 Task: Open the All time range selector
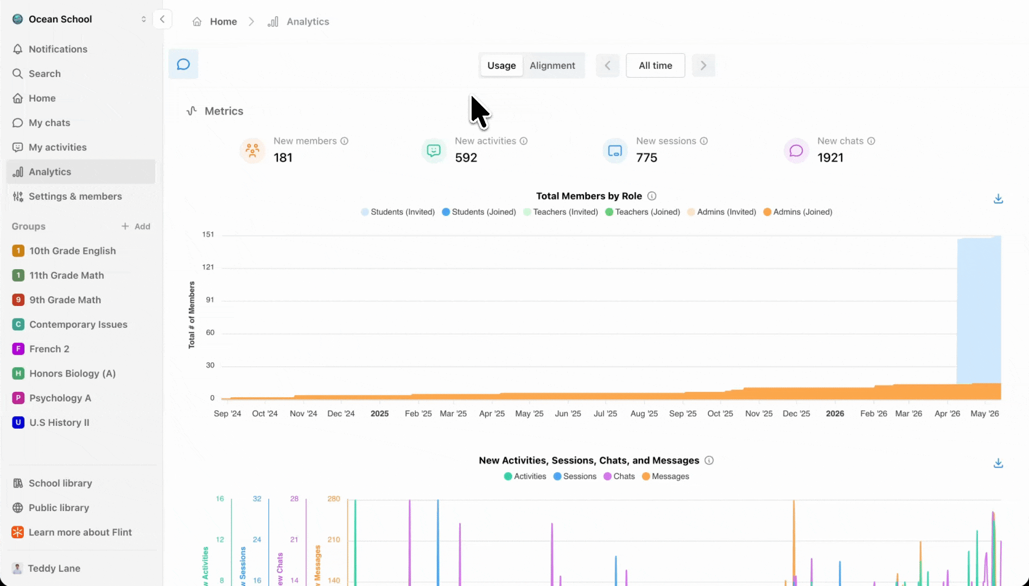(655, 66)
